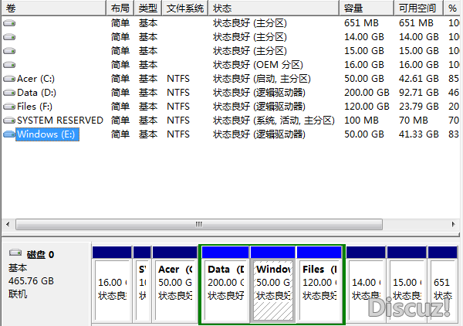Click the Acer (C:) drive icon
This screenshot has height=326, width=463.
[9, 79]
